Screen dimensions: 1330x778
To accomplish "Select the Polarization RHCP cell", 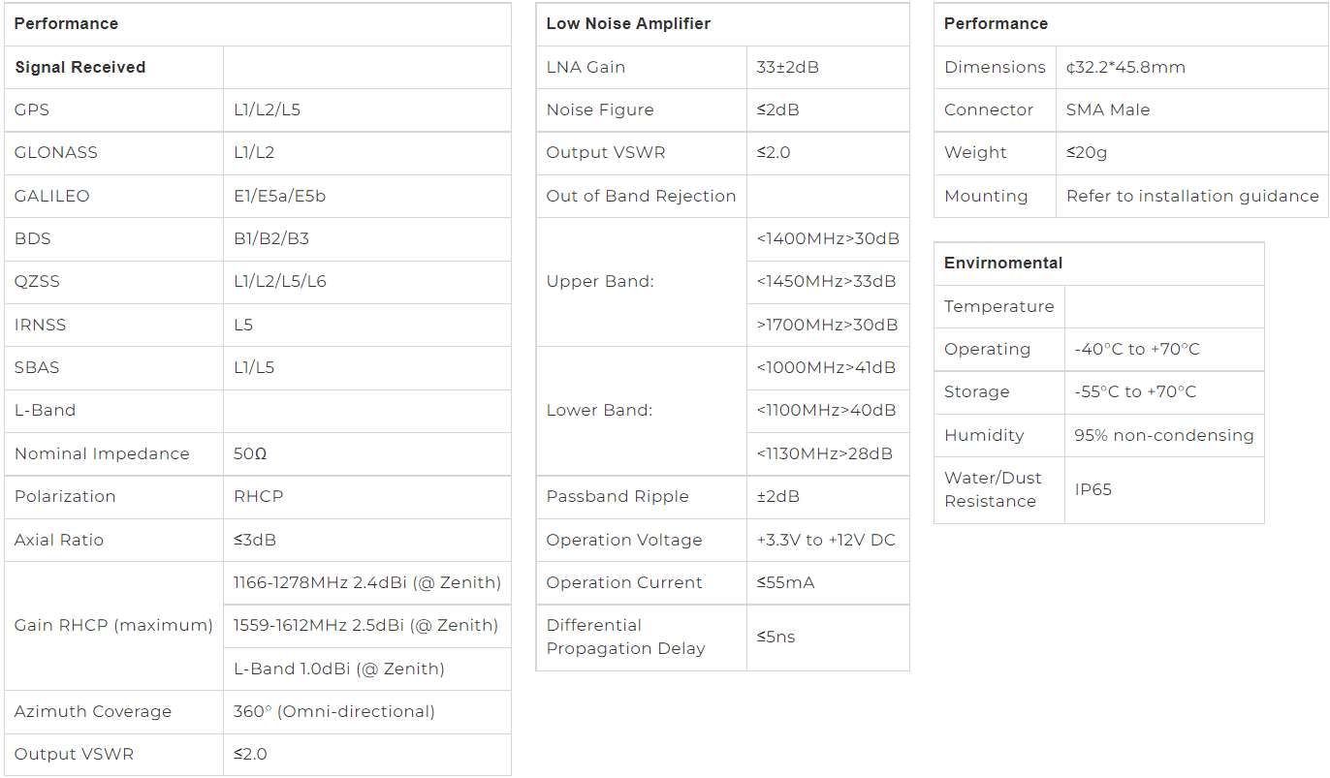I will click(366, 496).
